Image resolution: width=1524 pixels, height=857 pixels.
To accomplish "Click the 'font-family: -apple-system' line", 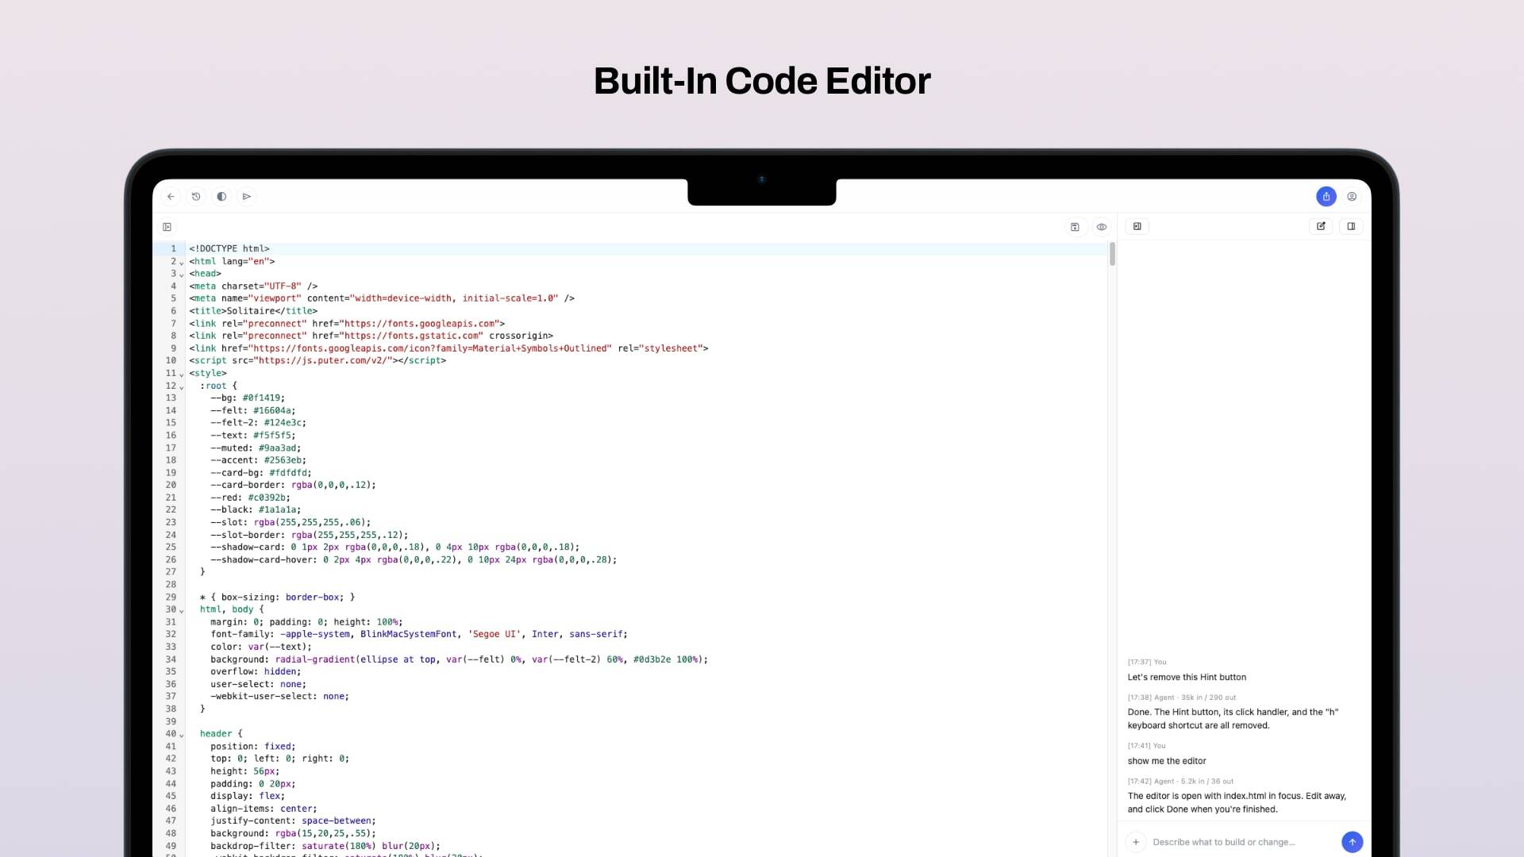I will tap(419, 635).
